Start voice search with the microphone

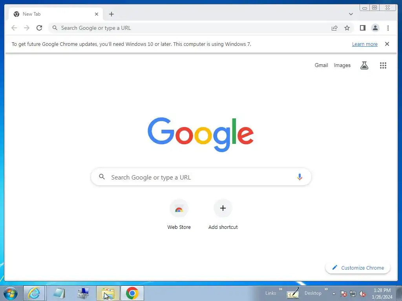pos(300,177)
